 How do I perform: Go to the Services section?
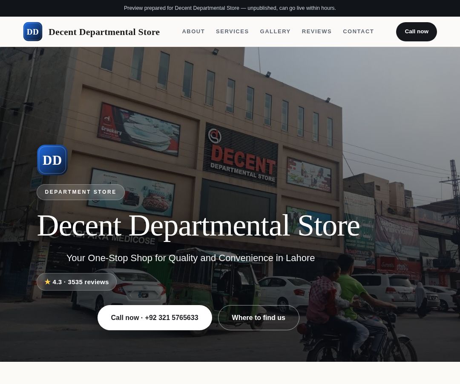pyautogui.click(x=232, y=32)
